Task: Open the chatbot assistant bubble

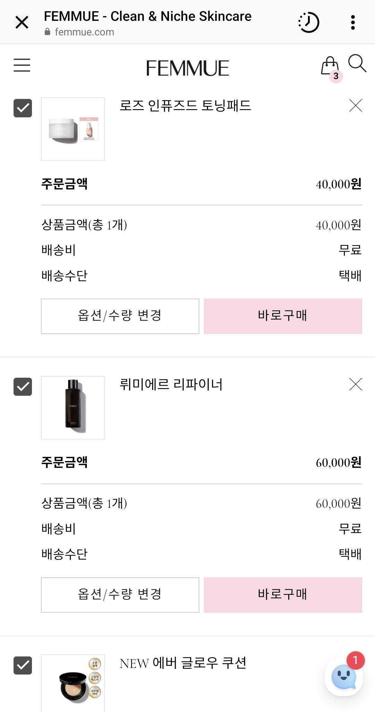Action: 344,677
